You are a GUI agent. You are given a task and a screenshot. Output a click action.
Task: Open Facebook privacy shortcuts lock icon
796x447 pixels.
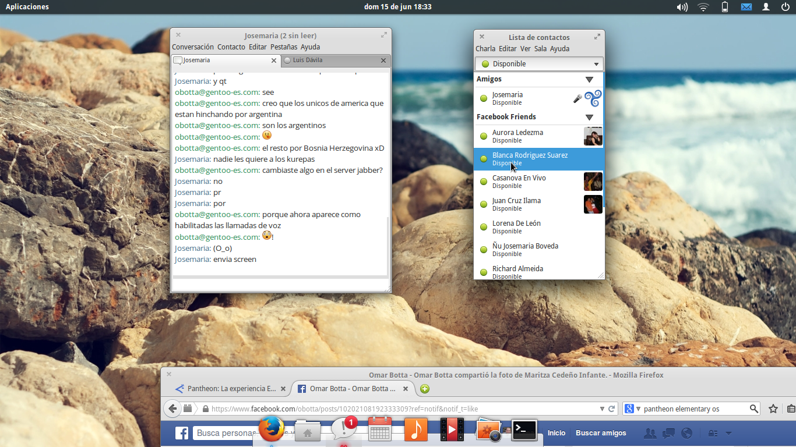click(712, 433)
